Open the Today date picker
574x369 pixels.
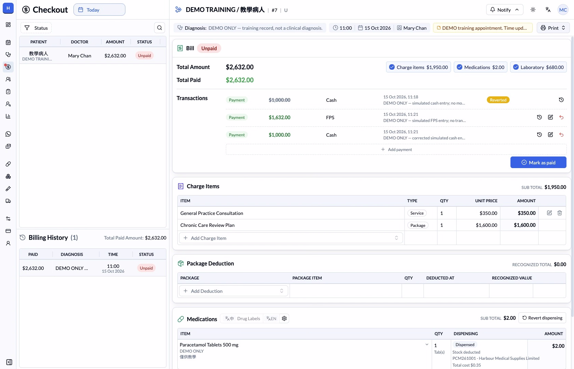(99, 10)
